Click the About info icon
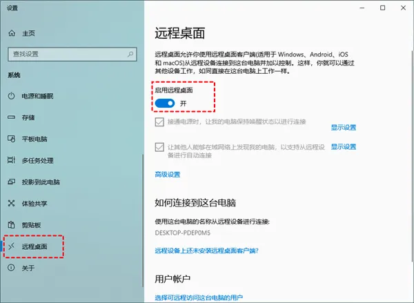Screen dimensions: 414x303 tap(11, 268)
